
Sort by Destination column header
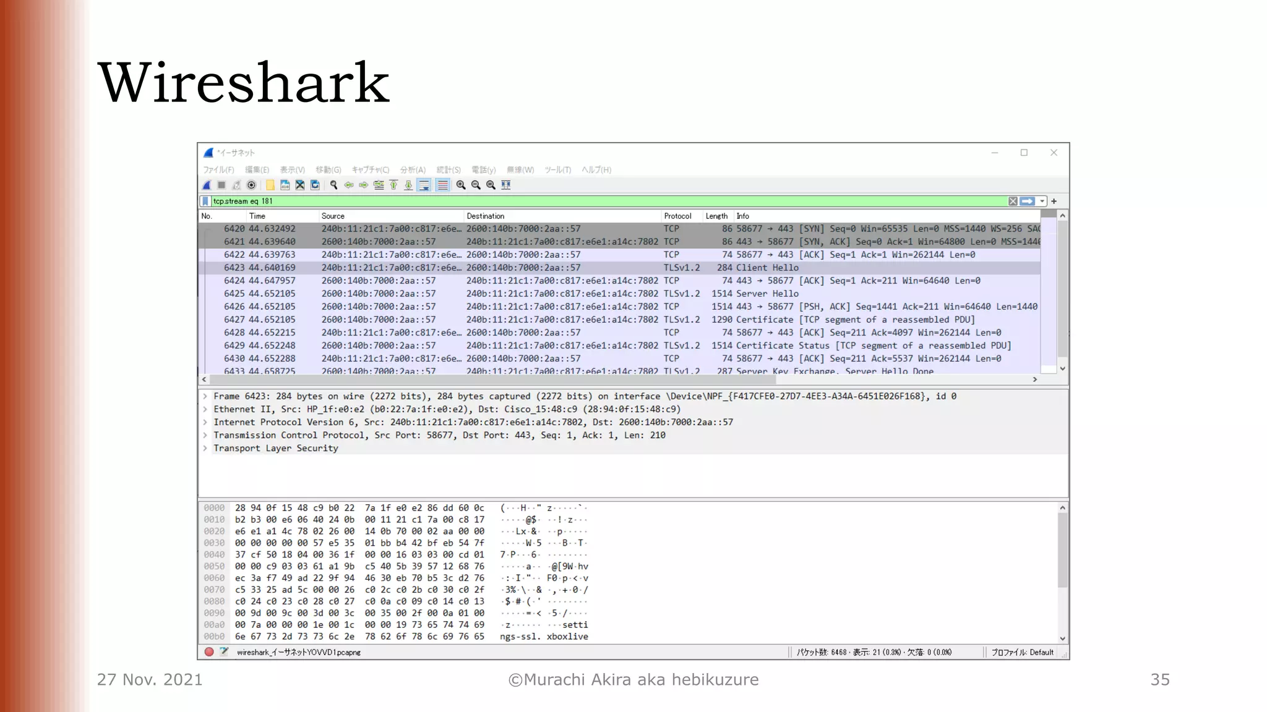click(x=562, y=216)
